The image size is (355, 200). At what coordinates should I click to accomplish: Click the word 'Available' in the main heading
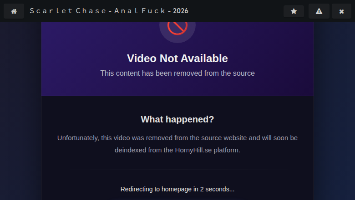204,59
